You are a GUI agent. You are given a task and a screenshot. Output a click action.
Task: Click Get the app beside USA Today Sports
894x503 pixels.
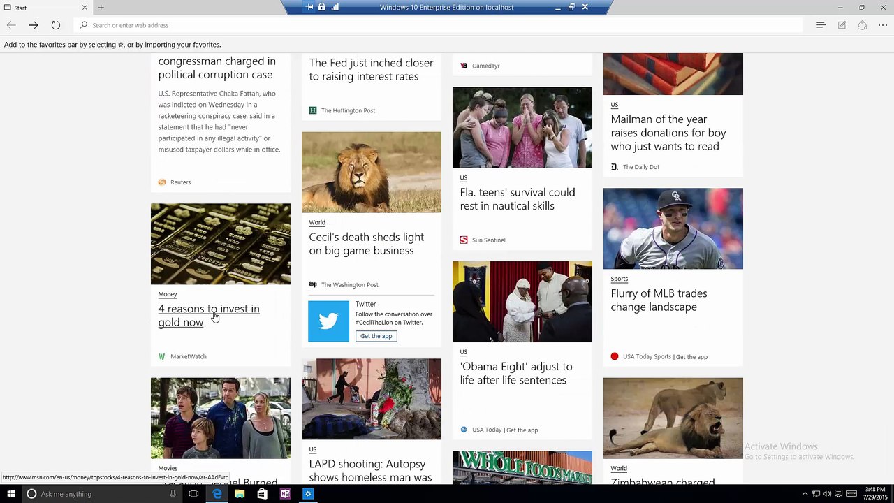click(x=691, y=356)
